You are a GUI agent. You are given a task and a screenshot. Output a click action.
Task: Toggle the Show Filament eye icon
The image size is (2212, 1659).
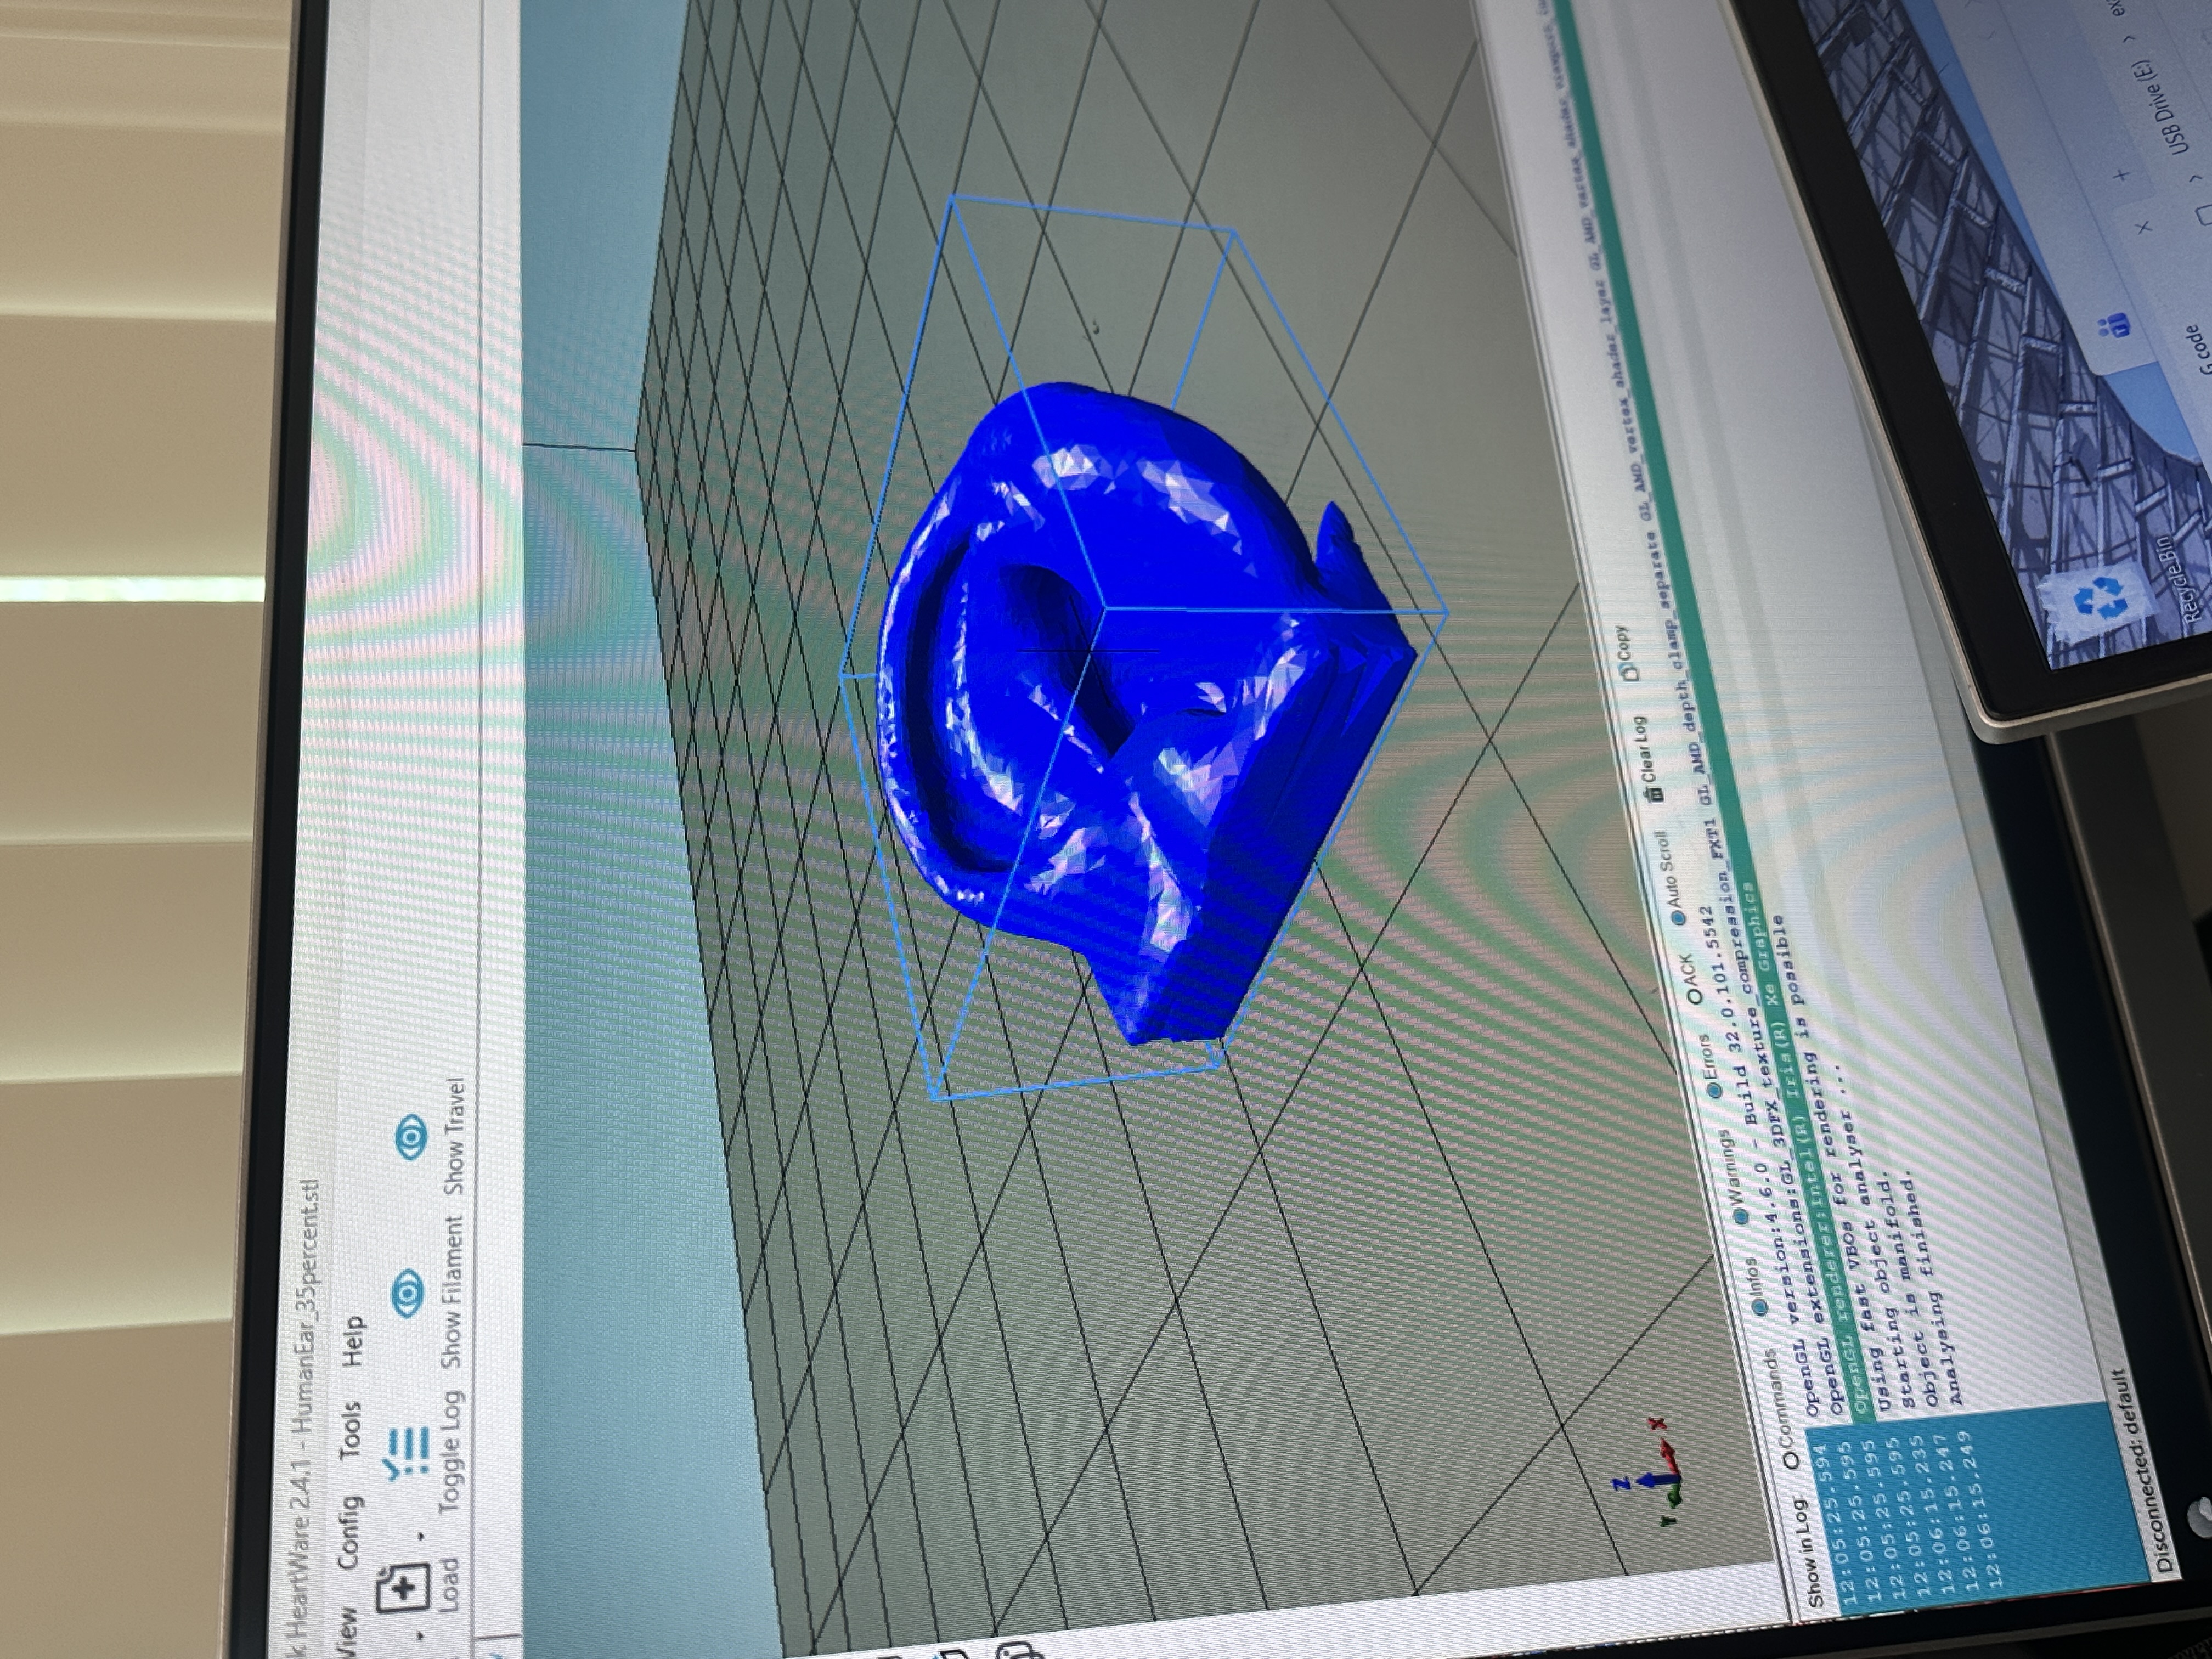click(x=407, y=1295)
